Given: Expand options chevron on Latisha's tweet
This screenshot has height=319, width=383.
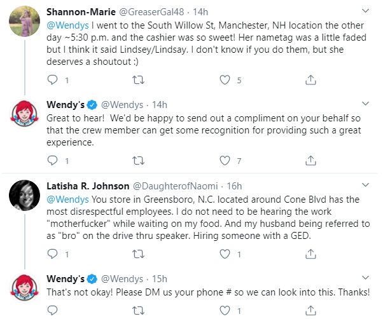Looking at the screenshot, I should [365, 185].
